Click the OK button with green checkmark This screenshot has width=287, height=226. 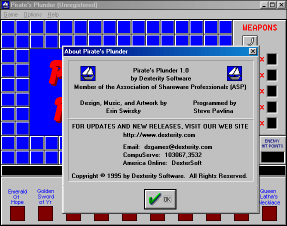(x=160, y=199)
